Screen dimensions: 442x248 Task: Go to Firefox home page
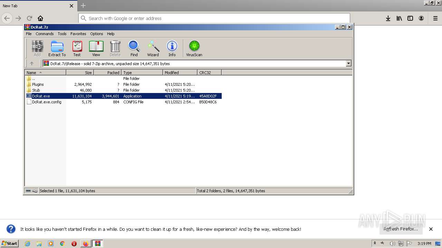pos(40,18)
